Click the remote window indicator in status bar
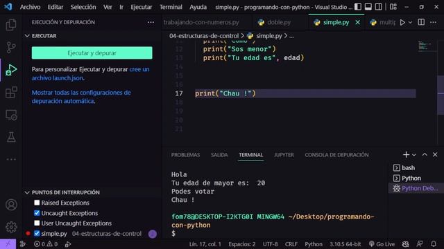 [x=8, y=244]
